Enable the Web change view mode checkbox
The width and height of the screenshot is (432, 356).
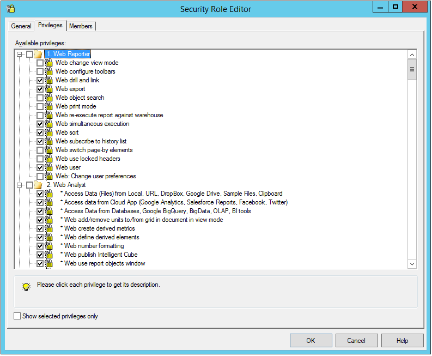40,63
